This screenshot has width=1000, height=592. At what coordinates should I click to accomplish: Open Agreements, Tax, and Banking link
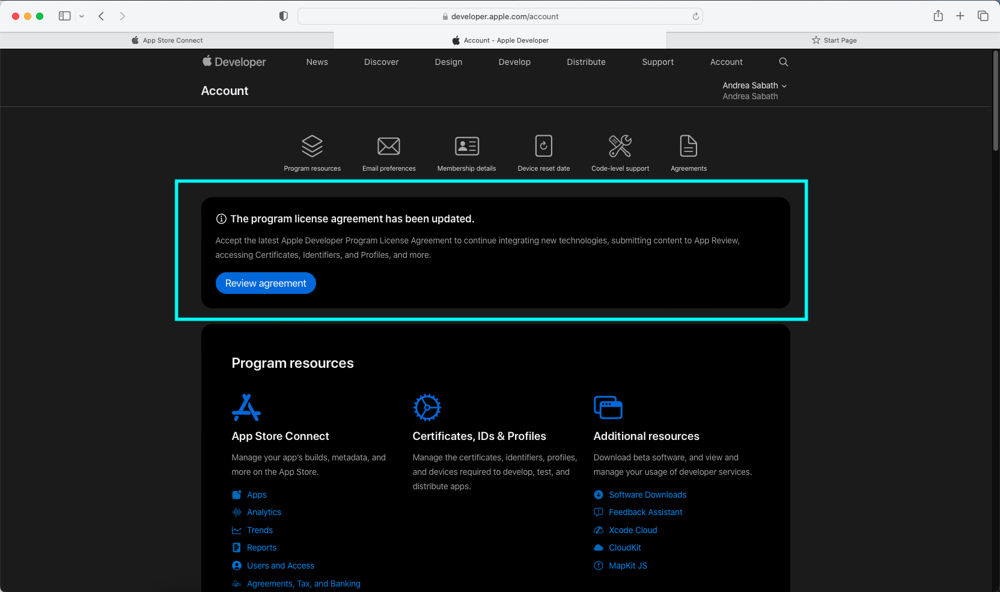(303, 584)
